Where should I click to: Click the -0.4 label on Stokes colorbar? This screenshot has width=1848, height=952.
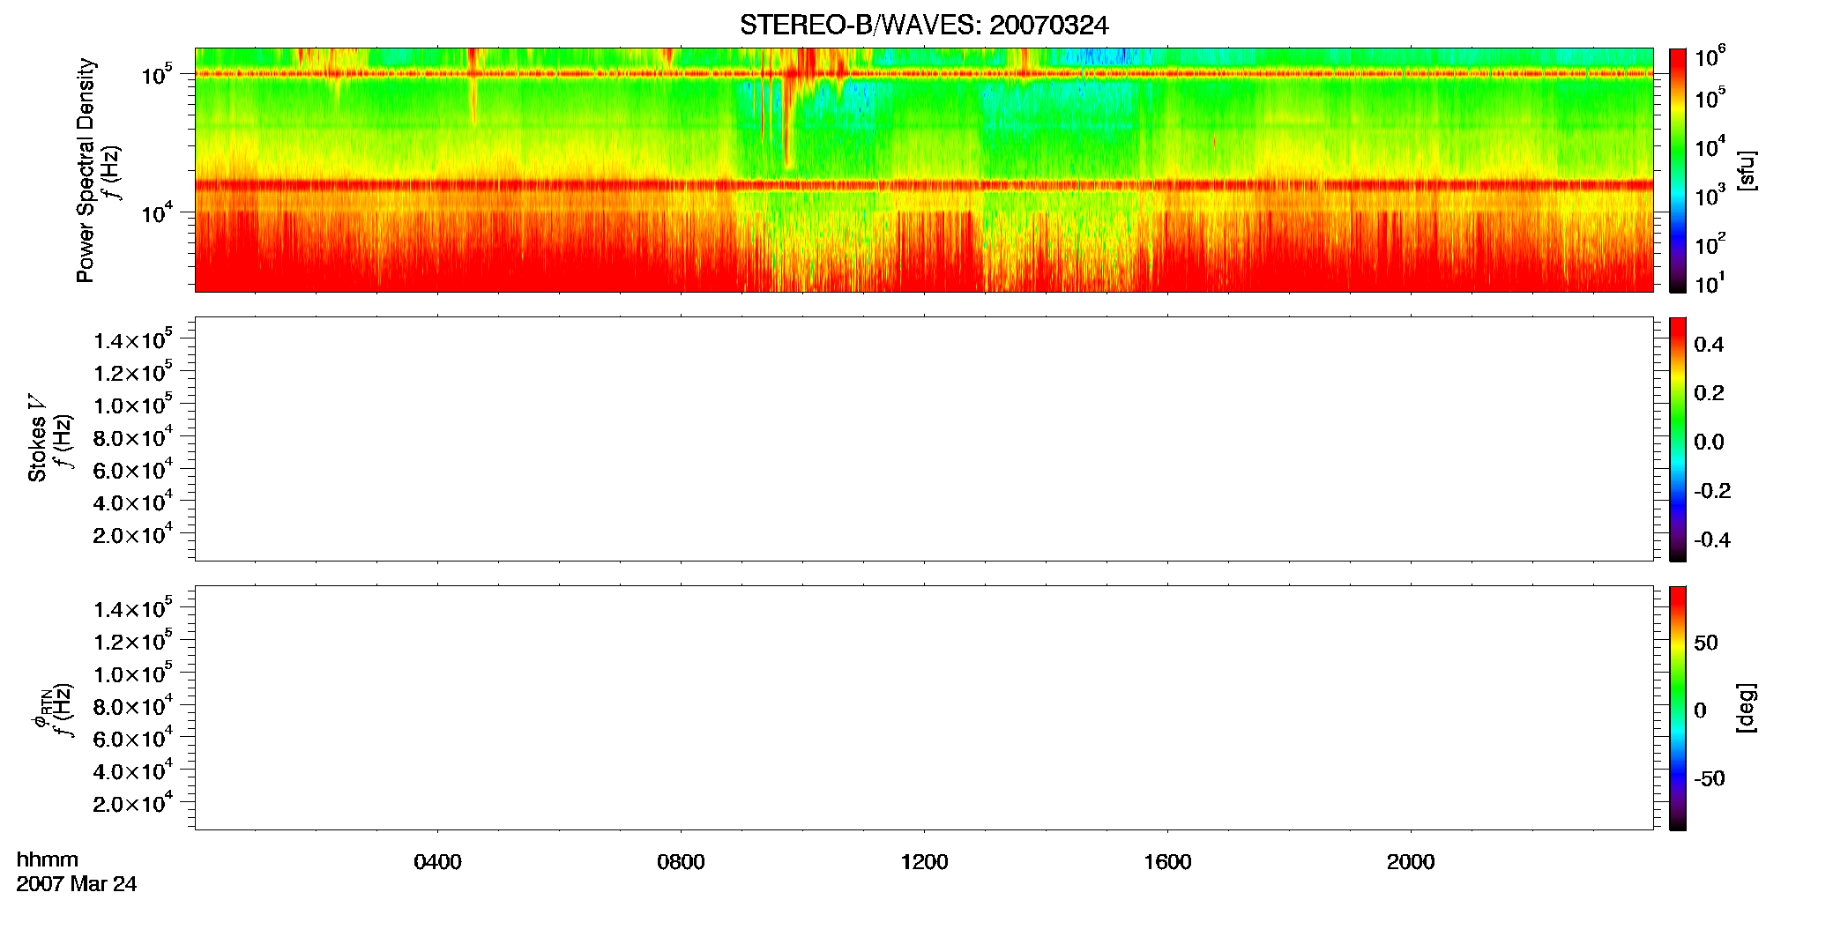[x=1712, y=540]
